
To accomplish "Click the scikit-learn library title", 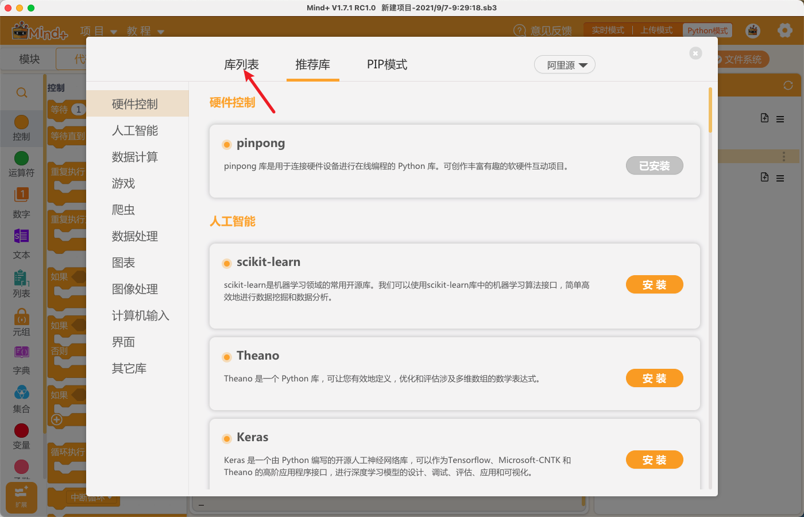I will 268,262.
